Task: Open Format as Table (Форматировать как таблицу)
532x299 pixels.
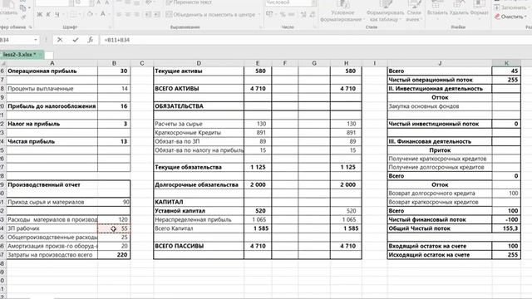Action: 385,12
